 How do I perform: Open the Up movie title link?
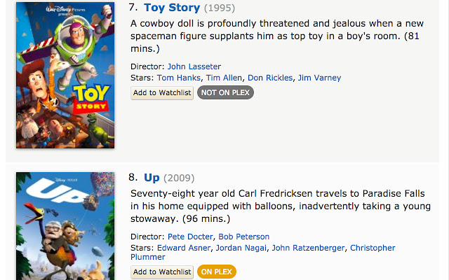[x=152, y=178]
